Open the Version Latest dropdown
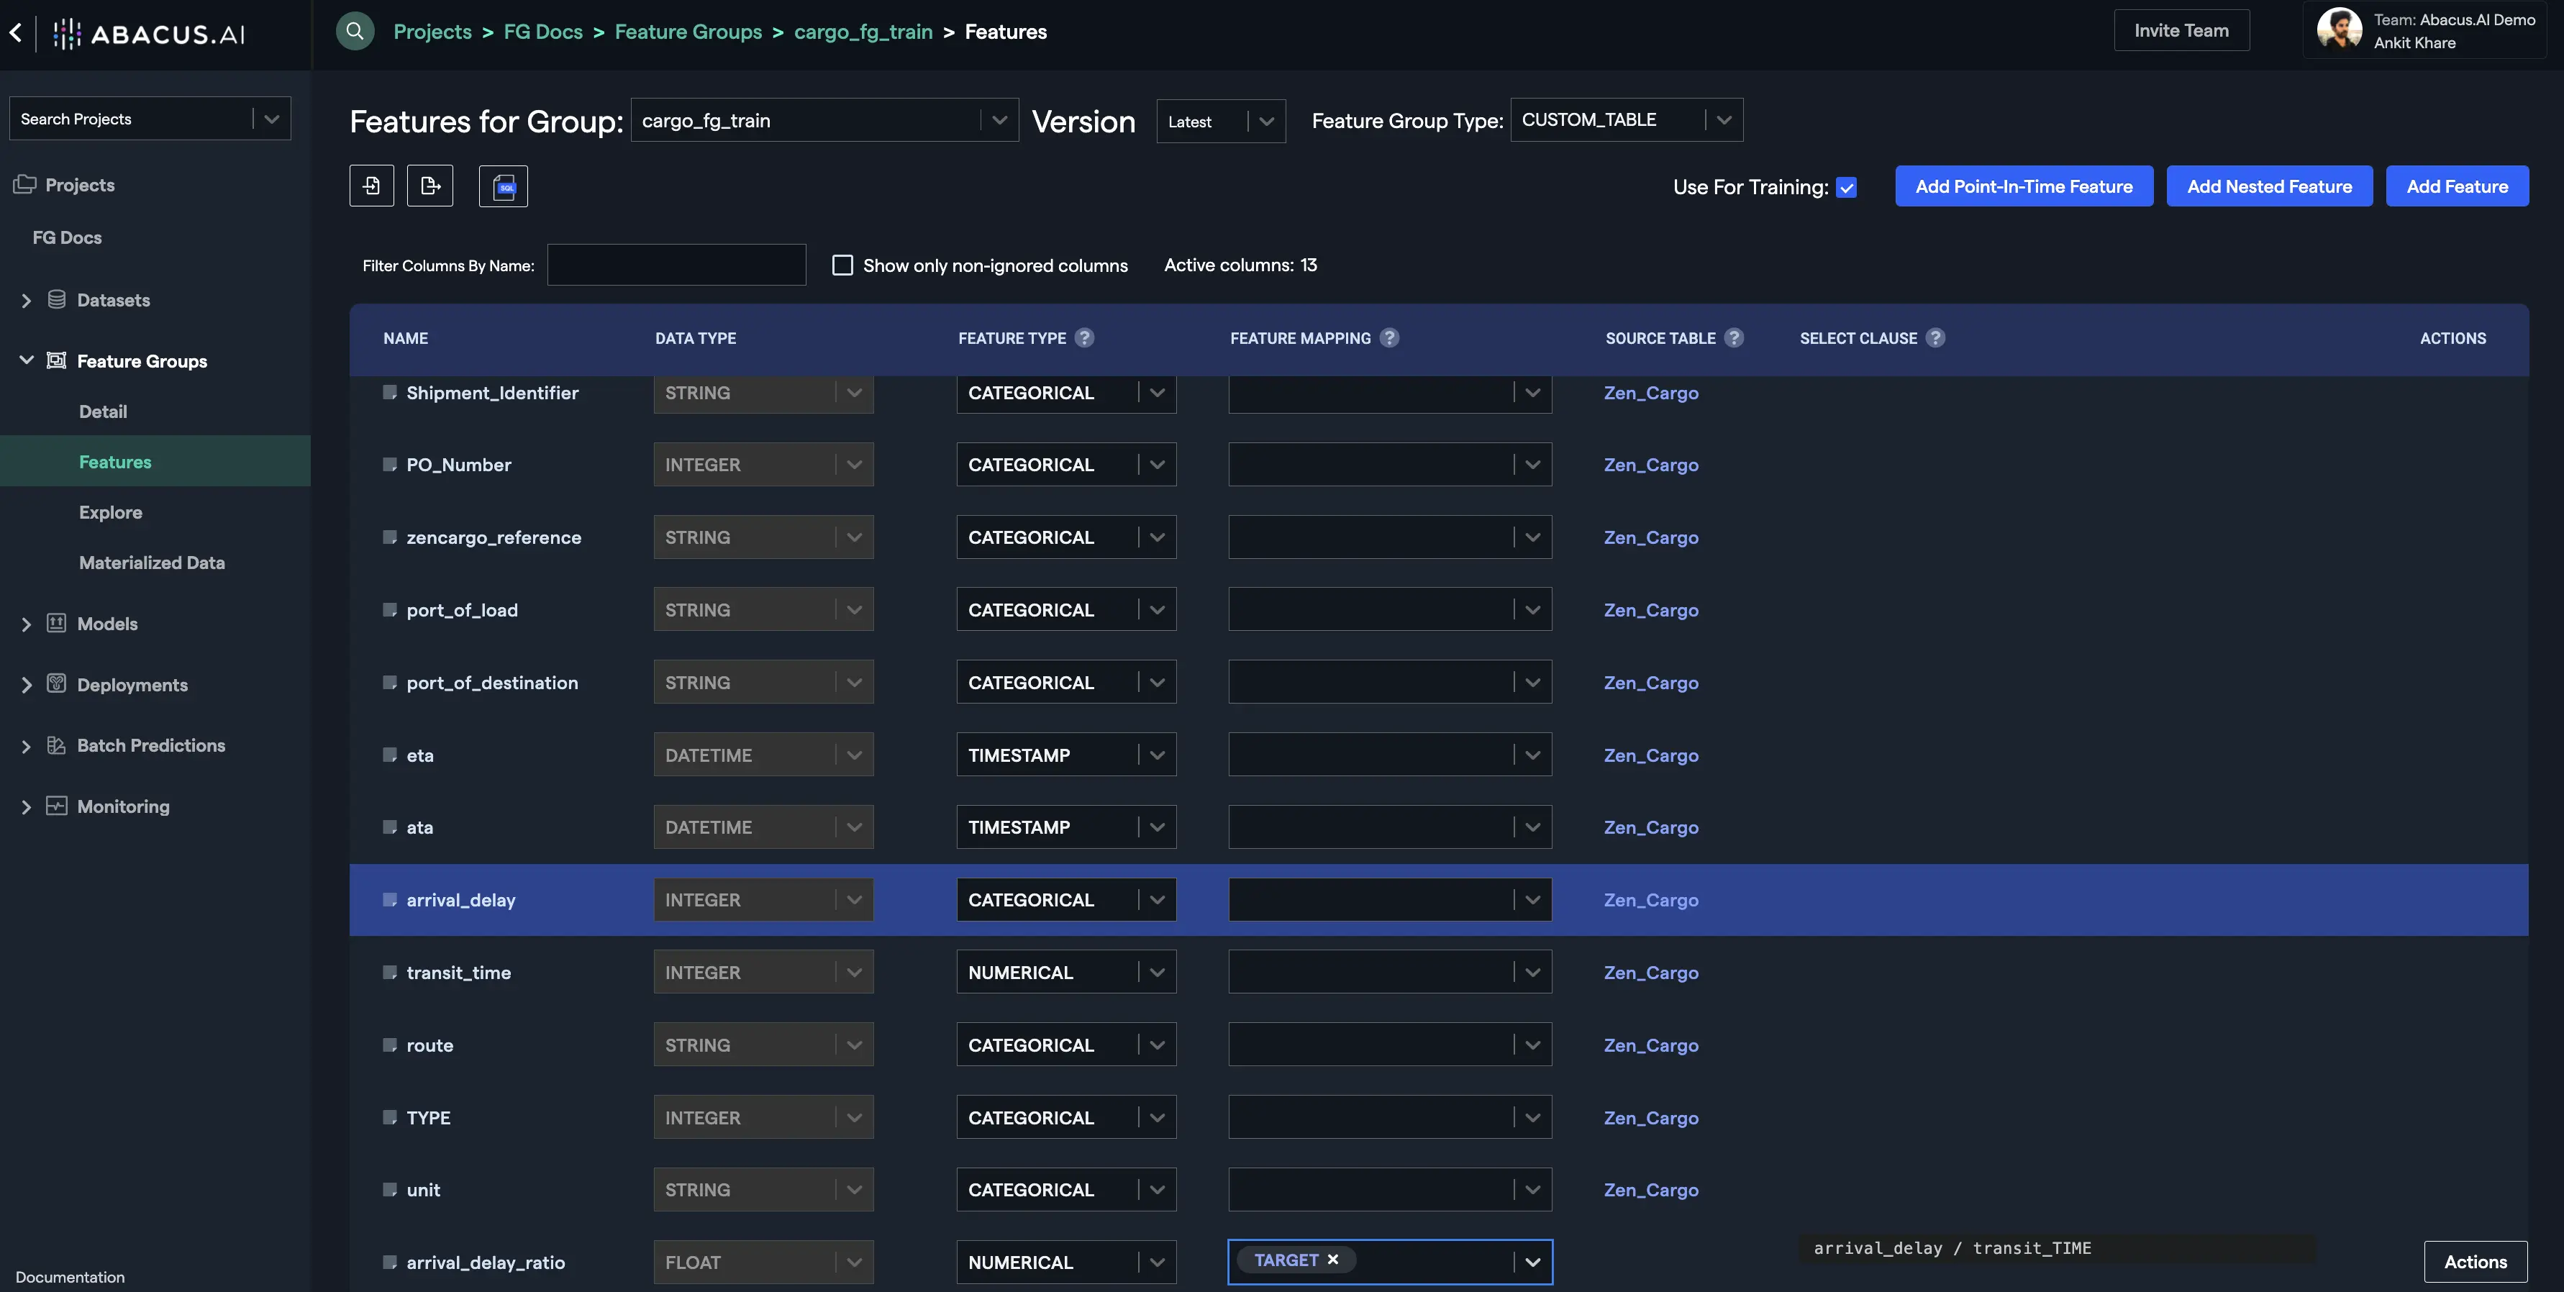 pyautogui.click(x=1220, y=122)
